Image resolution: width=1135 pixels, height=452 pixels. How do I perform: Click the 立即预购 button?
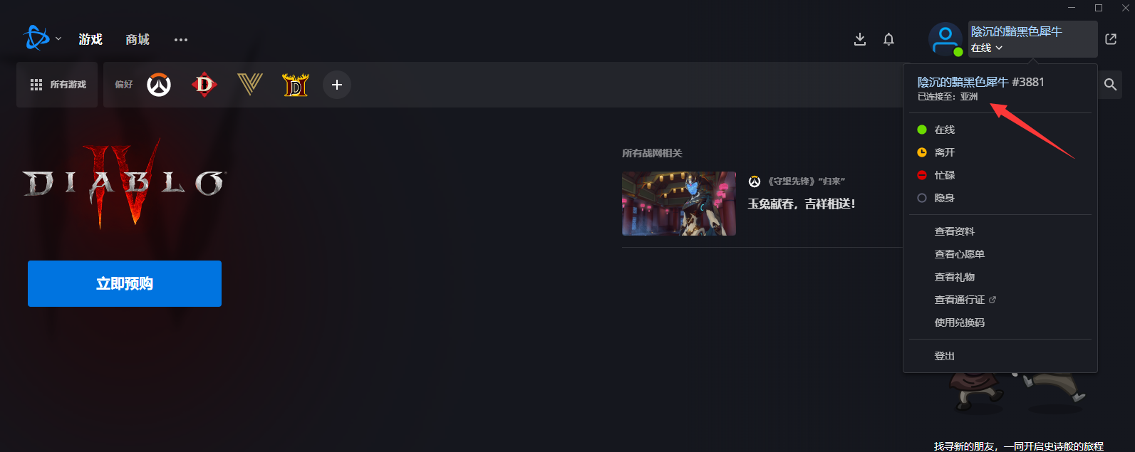coord(125,283)
